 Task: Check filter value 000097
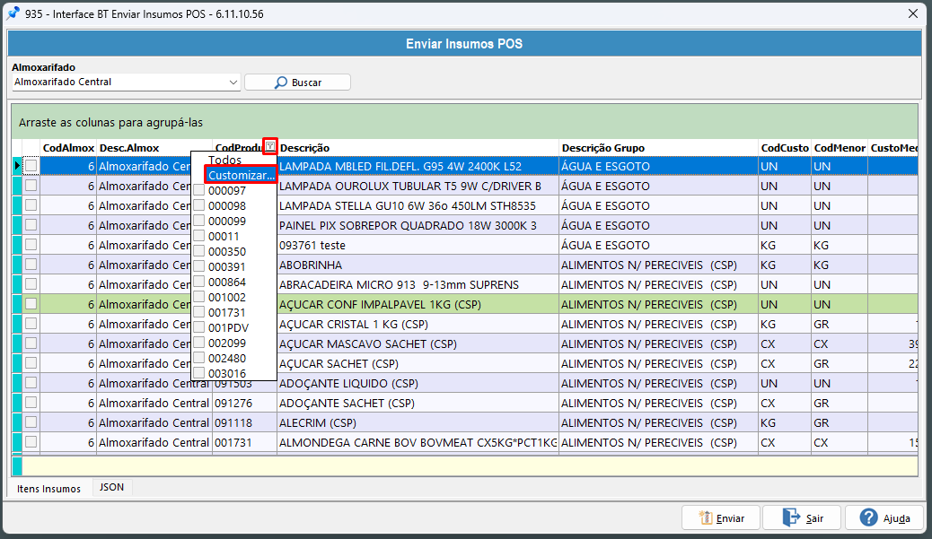click(199, 190)
